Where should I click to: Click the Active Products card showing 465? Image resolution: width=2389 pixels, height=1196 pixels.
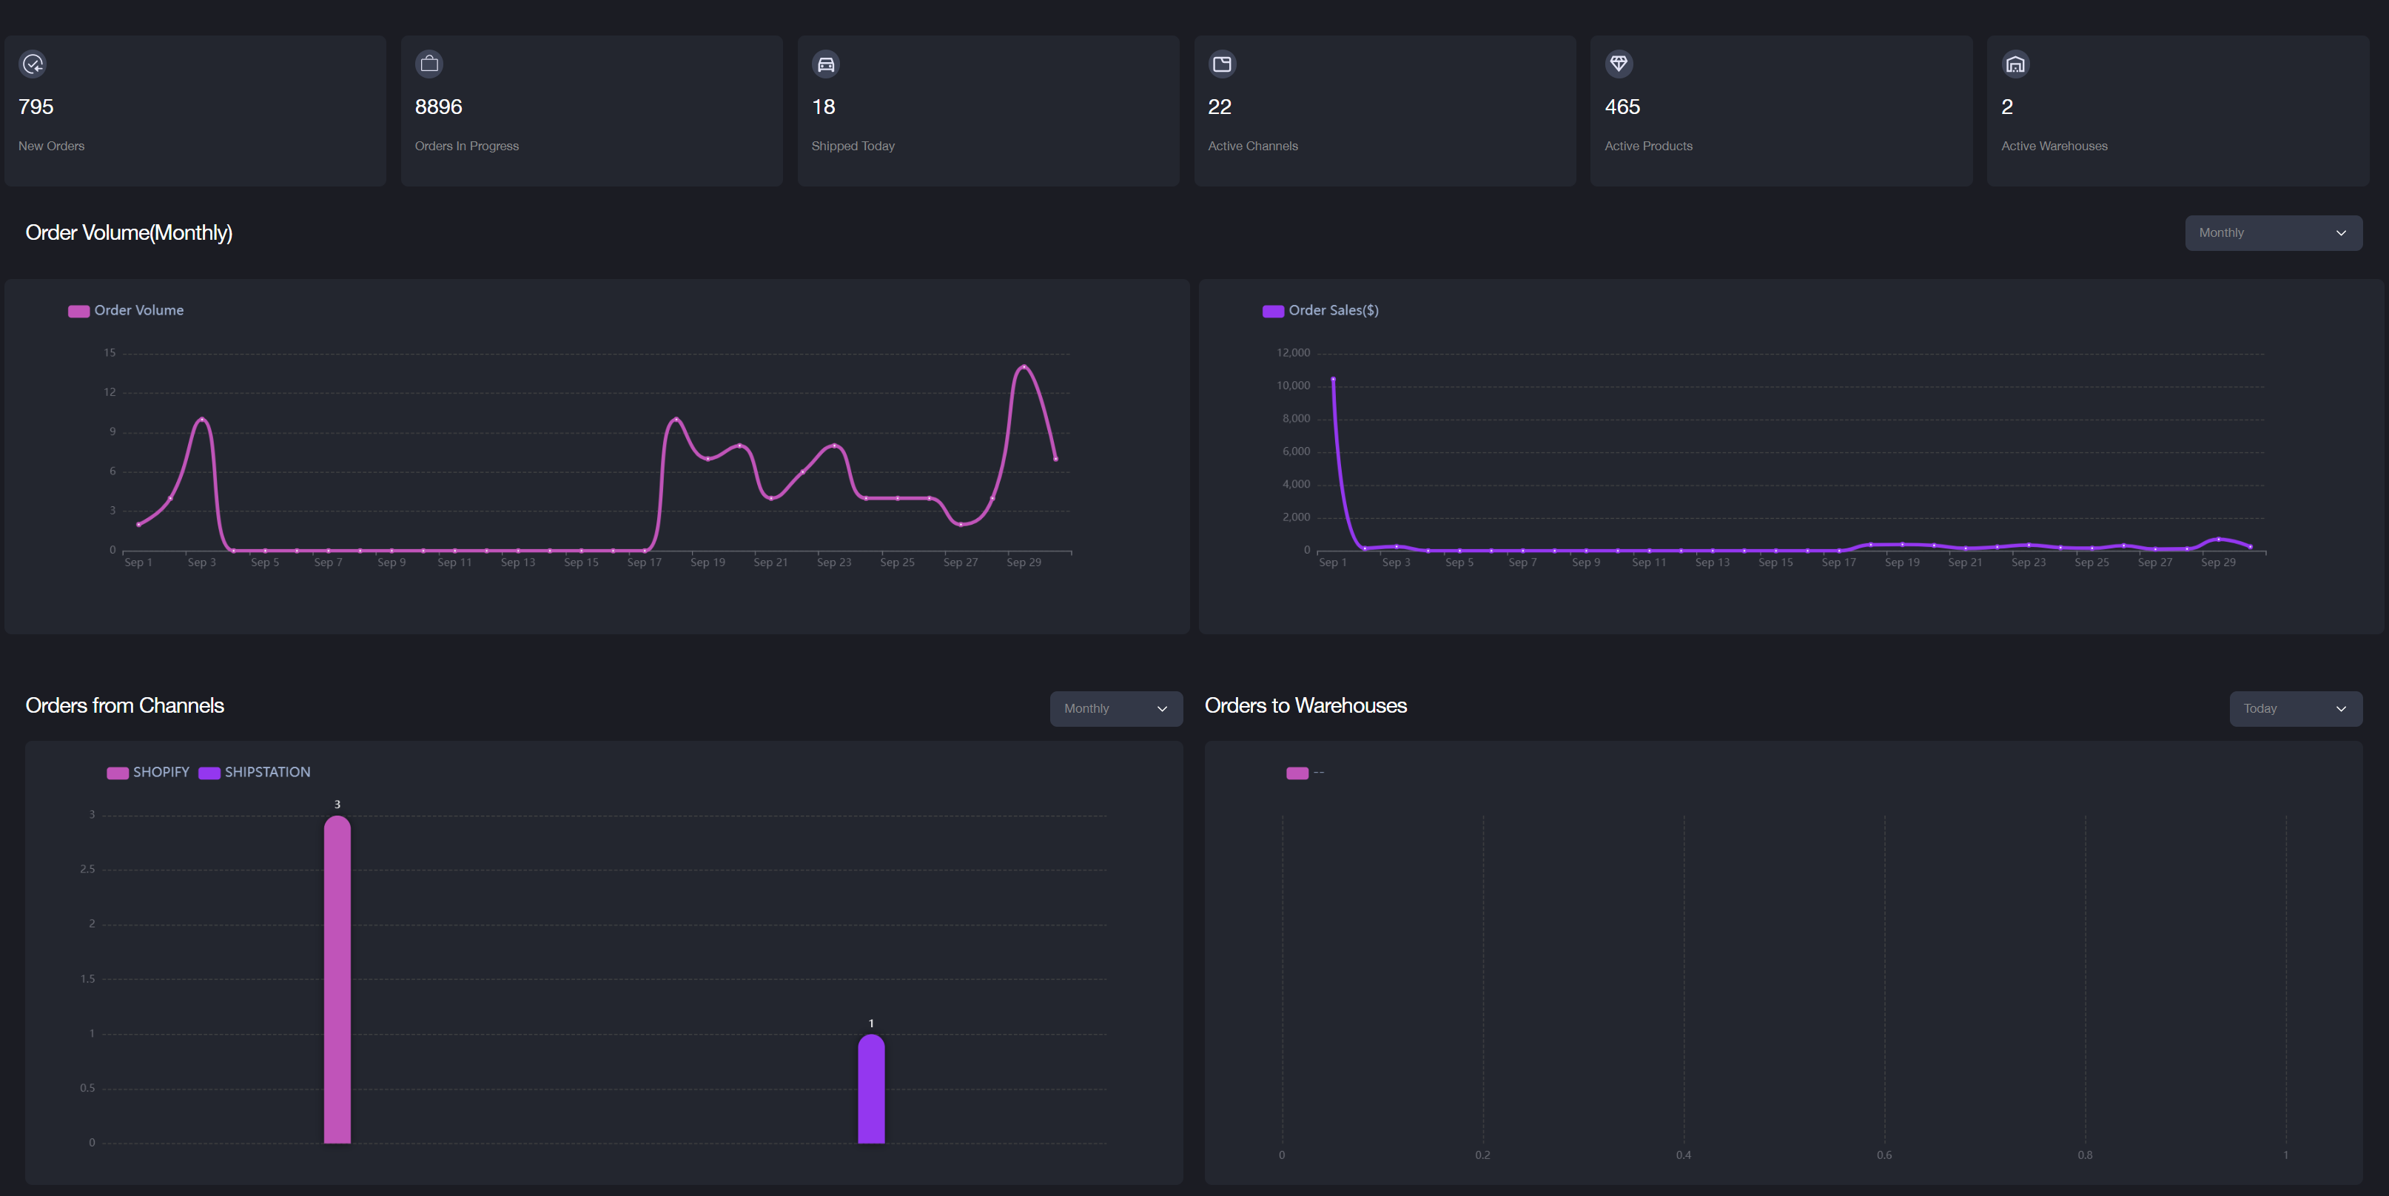(x=1781, y=110)
